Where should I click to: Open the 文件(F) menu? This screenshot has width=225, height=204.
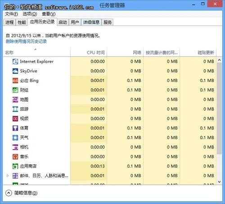coord(12,14)
